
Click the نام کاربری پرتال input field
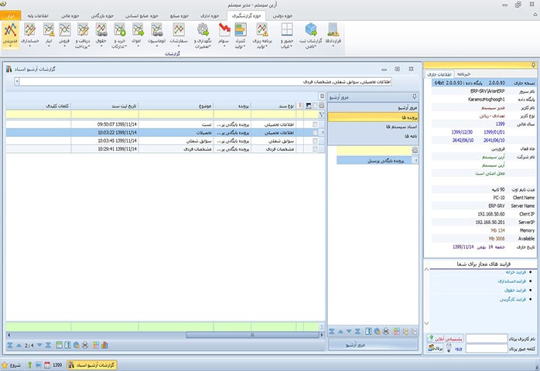487,338
